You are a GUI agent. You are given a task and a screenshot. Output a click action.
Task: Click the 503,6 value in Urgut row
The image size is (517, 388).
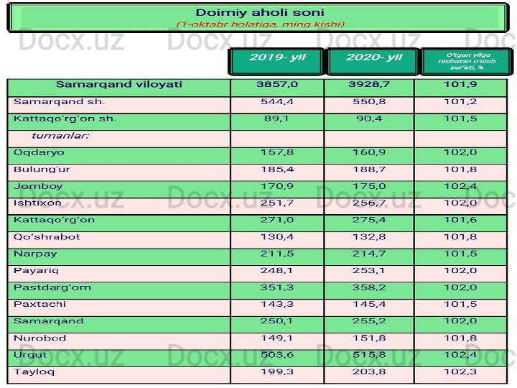click(276, 355)
